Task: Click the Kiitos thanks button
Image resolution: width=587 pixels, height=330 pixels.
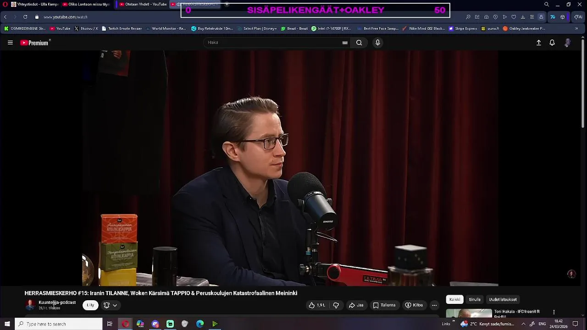Action: click(x=414, y=305)
